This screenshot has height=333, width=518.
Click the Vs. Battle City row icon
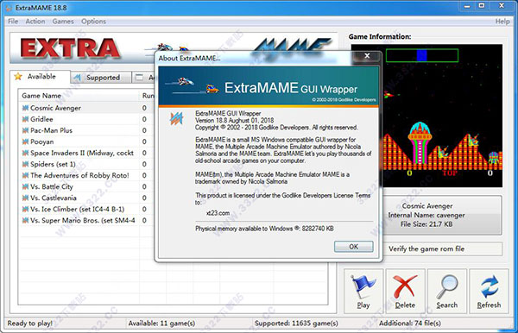tap(25, 186)
